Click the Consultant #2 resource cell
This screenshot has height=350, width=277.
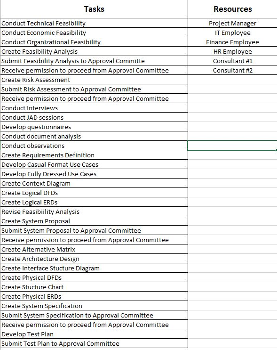[232, 70]
